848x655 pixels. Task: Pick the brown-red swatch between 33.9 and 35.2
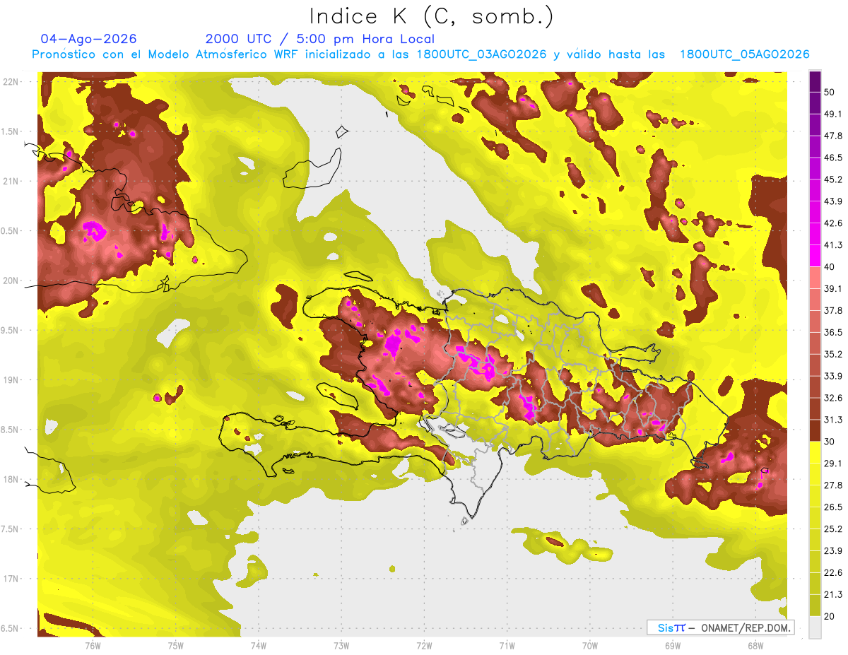pyautogui.click(x=815, y=365)
